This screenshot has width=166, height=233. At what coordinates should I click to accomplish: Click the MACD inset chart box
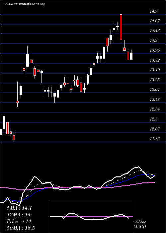tap(91, 216)
